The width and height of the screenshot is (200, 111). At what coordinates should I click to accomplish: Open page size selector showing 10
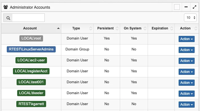point(190,18)
